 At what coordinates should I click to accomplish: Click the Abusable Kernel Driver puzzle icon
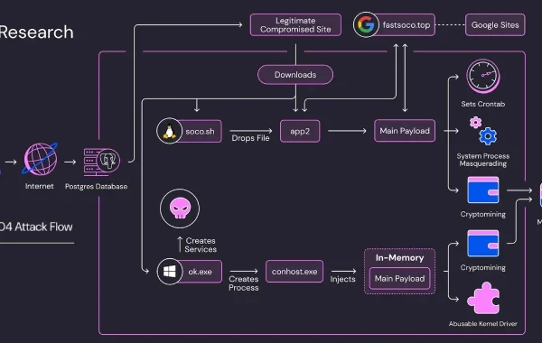pyautogui.click(x=483, y=298)
